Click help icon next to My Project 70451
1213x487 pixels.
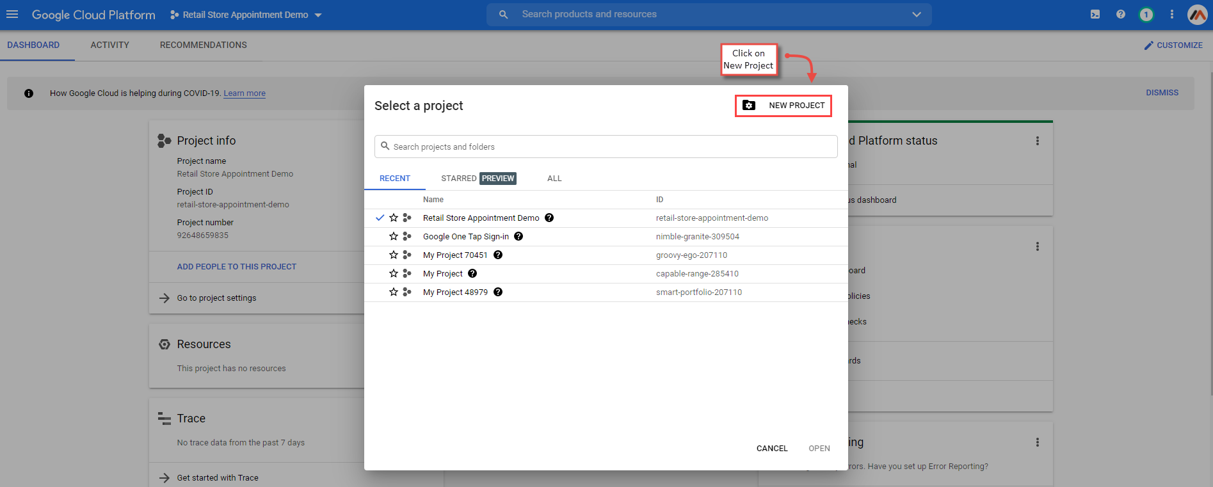498,255
